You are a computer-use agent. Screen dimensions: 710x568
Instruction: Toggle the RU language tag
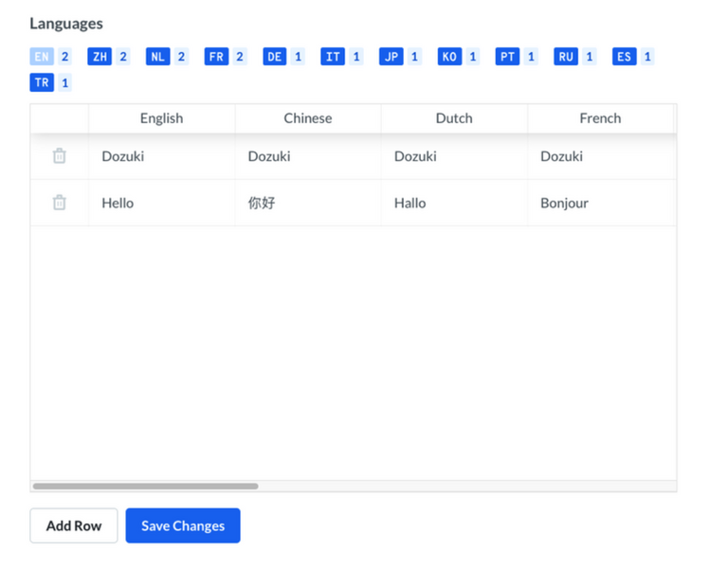[566, 57]
